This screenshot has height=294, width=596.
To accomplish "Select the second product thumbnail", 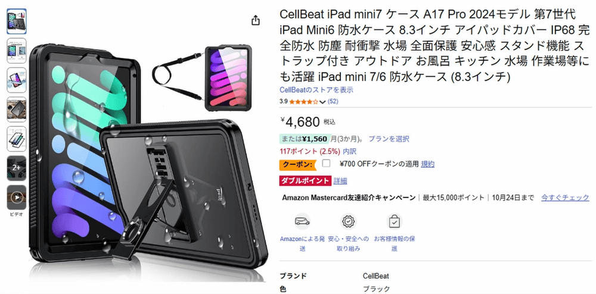I will [x=16, y=51].
